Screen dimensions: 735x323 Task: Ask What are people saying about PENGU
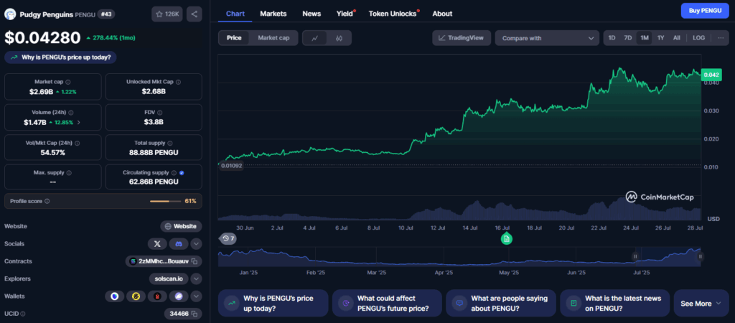click(500, 304)
